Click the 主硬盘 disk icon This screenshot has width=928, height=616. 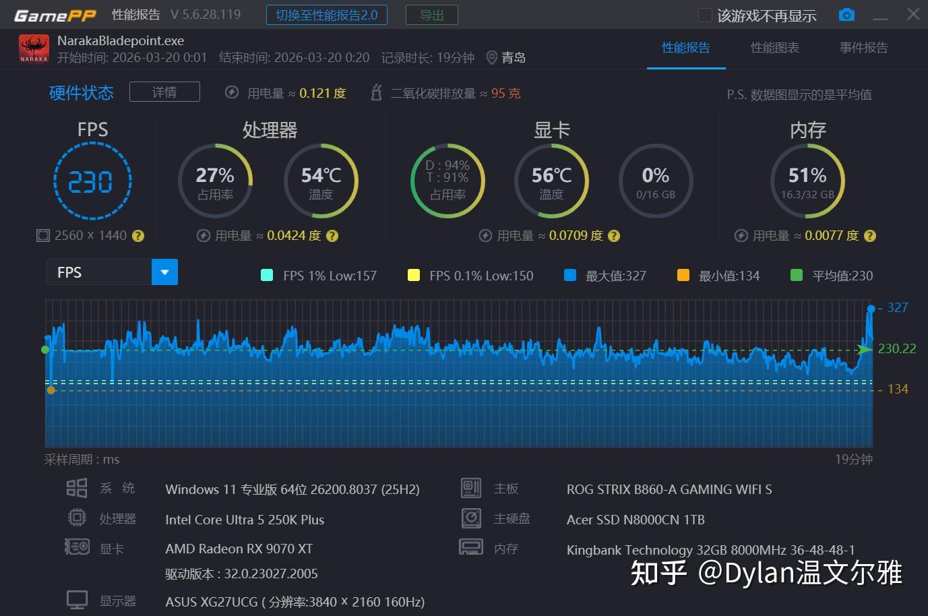pyautogui.click(x=471, y=518)
